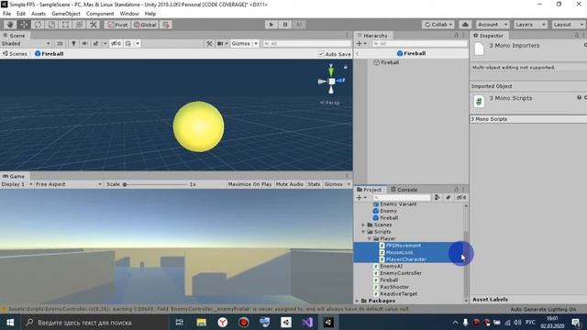Collapse the Scripts folder
This screenshot has width=587, height=330.
tap(363, 232)
